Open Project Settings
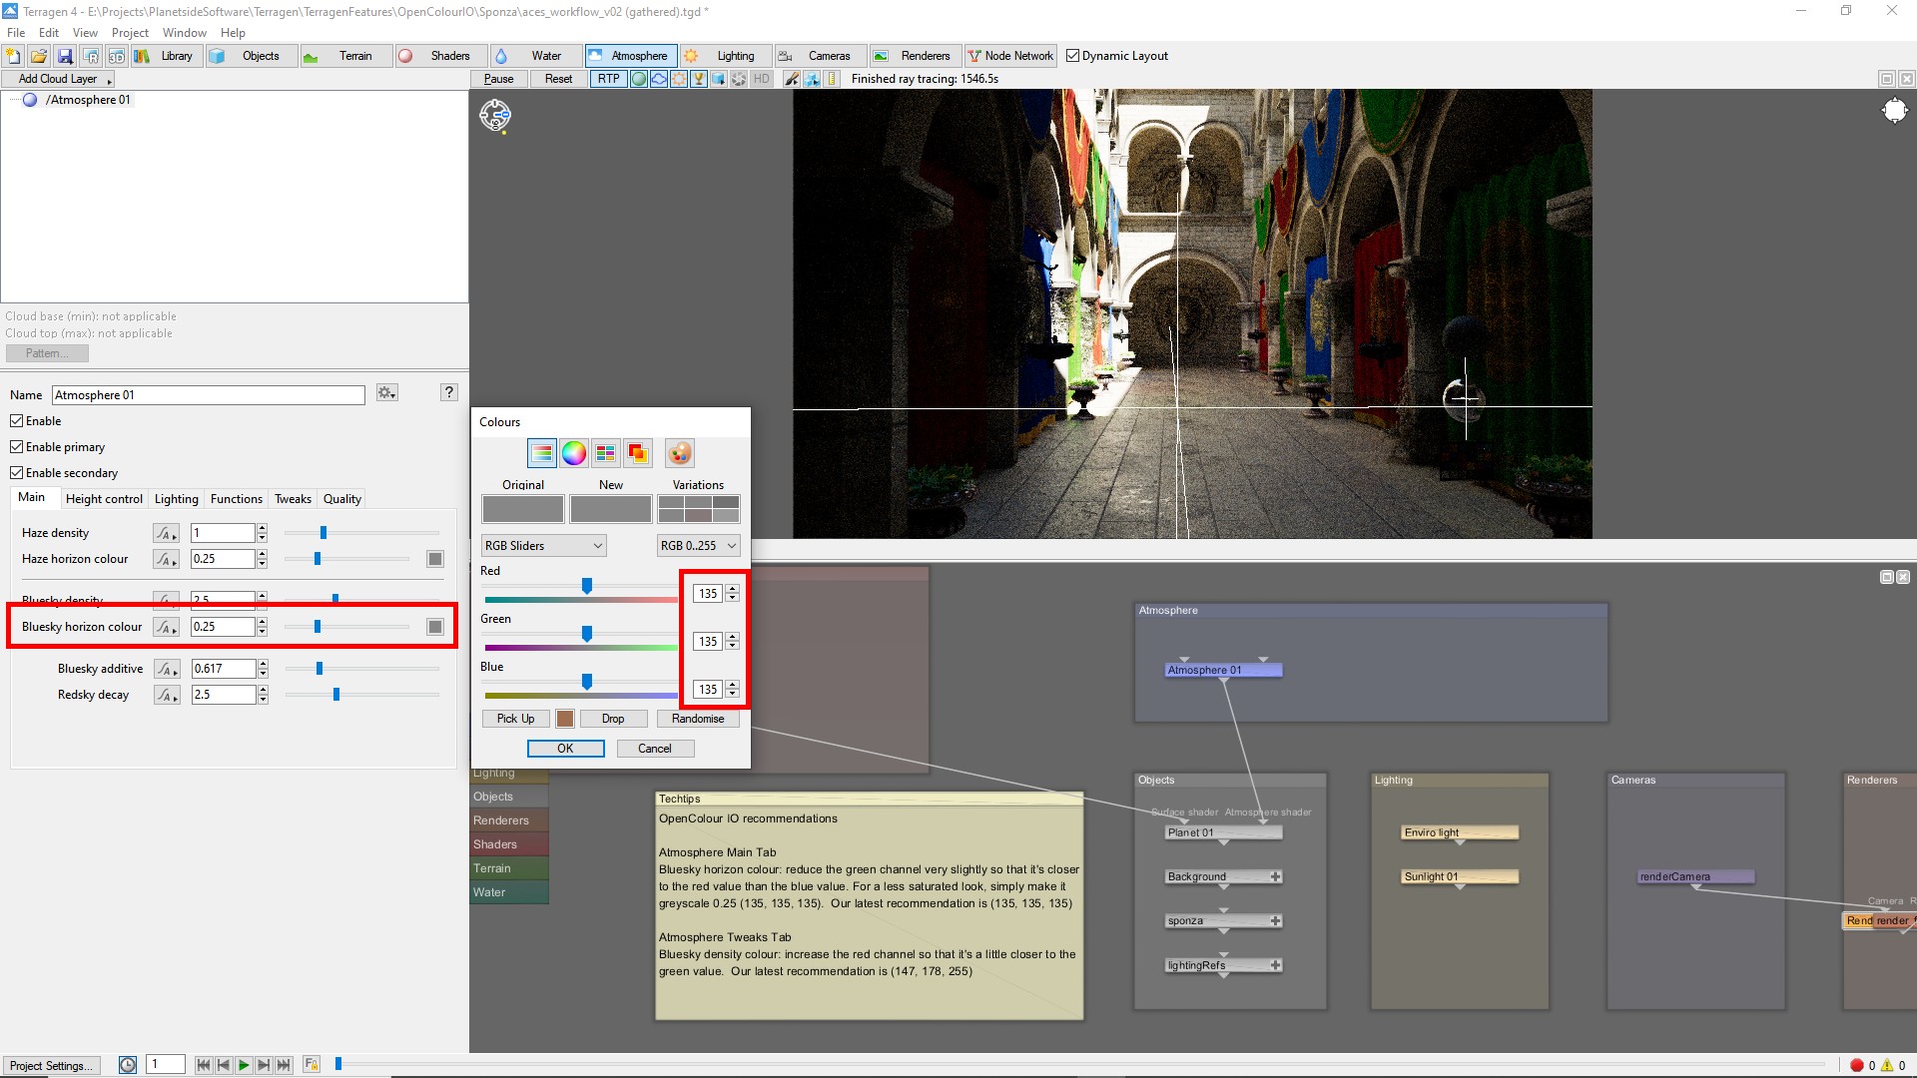Image resolution: width=1917 pixels, height=1078 pixels. tap(51, 1066)
